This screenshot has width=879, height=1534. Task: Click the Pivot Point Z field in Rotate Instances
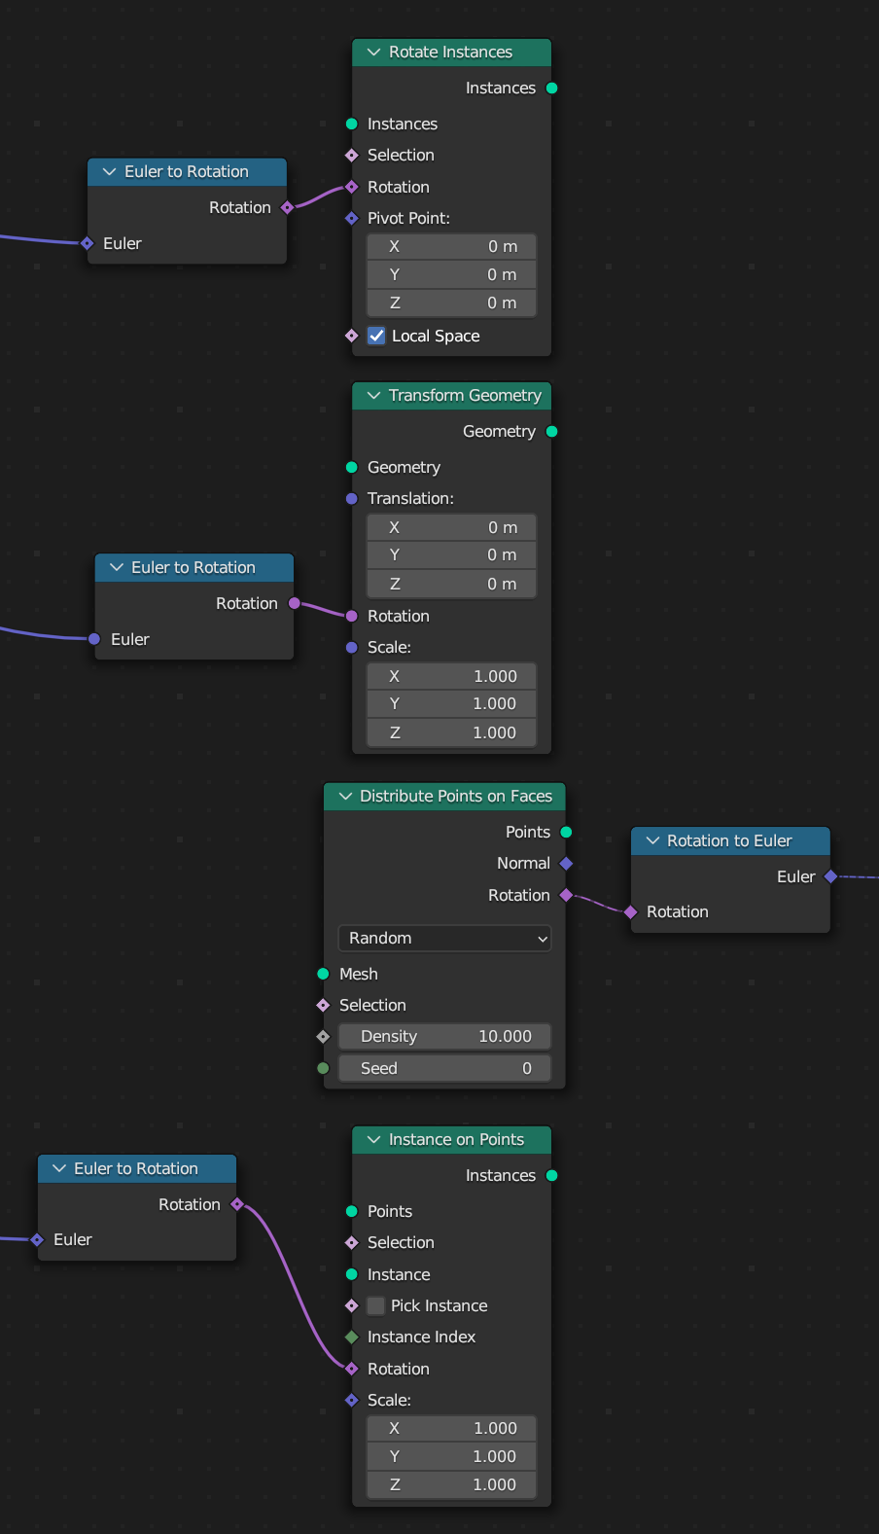coord(451,303)
